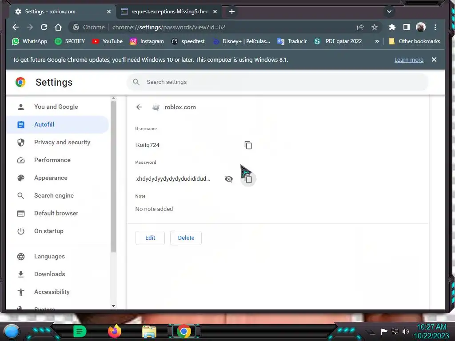455x341 pixels.
Task: Toggle the Chrome side panel
Action: point(406,27)
